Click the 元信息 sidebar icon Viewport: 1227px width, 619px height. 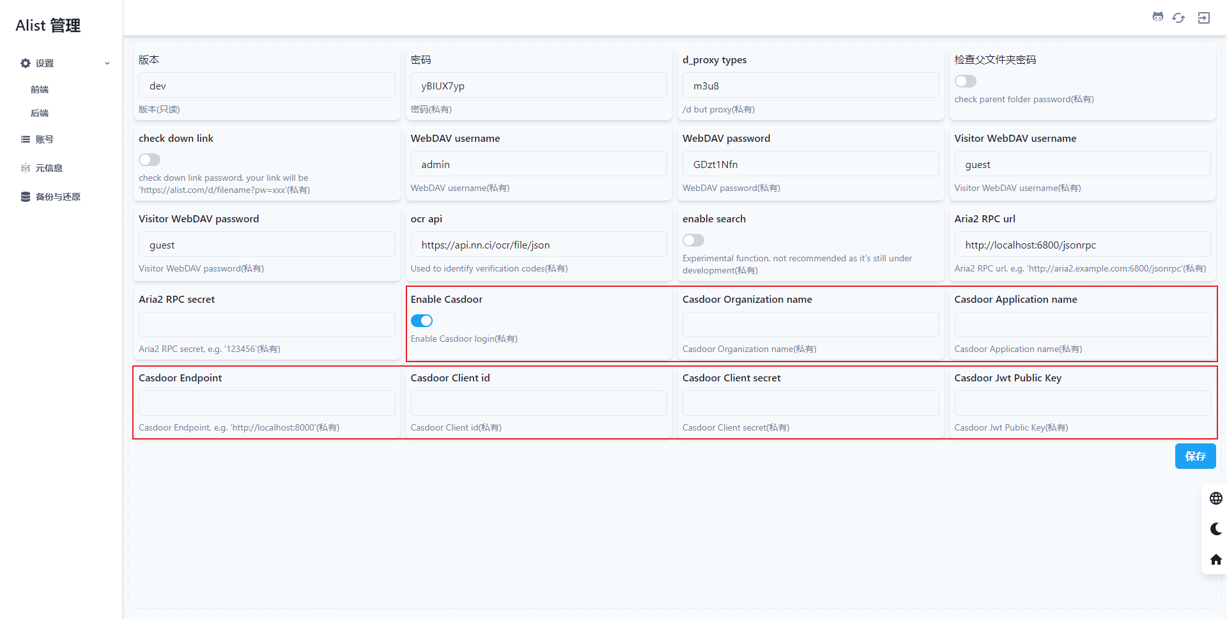(25, 167)
